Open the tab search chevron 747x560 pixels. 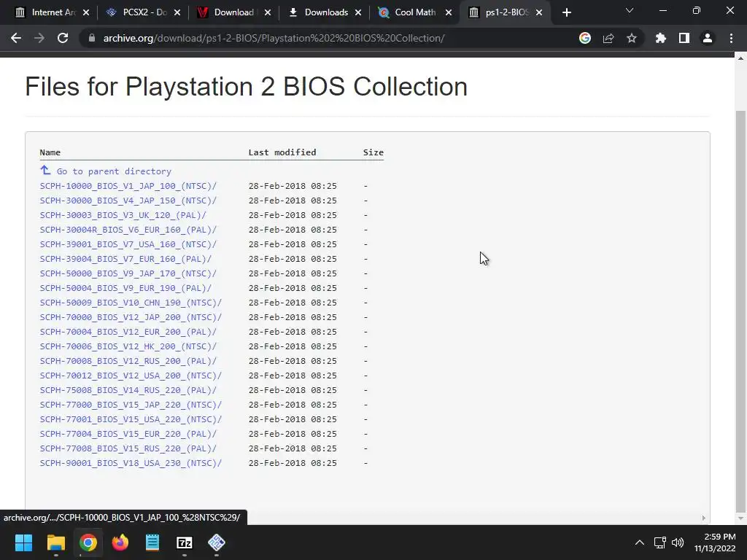point(630,10)
